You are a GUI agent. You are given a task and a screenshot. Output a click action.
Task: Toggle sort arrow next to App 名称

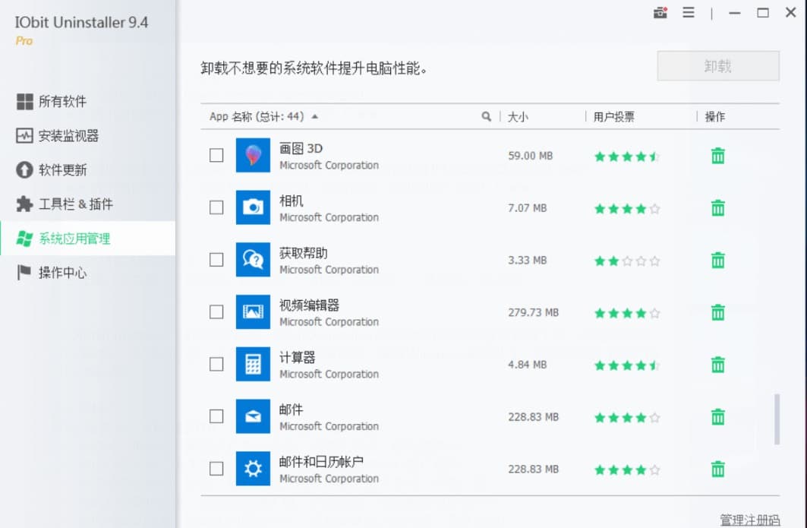[315, 116]
